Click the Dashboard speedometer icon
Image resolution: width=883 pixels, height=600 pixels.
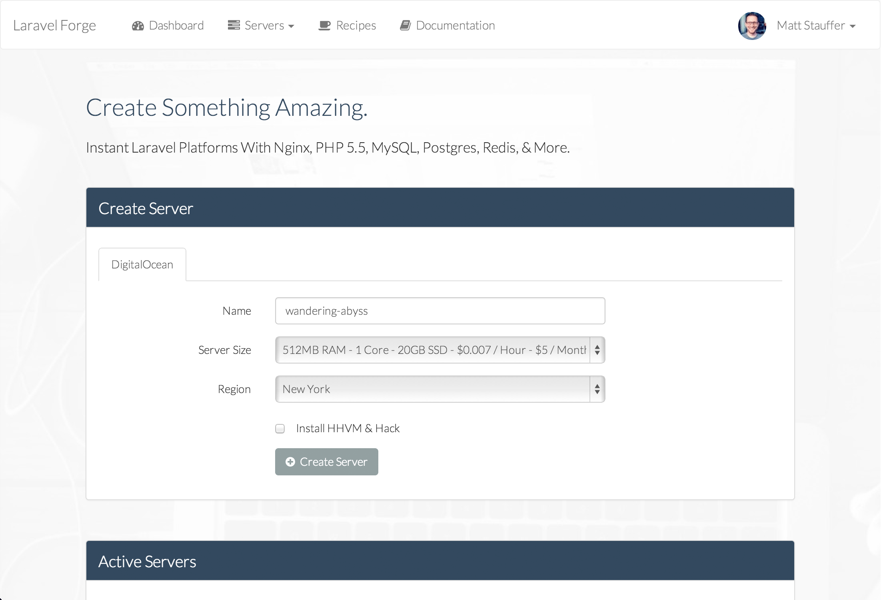click(138, 26)
